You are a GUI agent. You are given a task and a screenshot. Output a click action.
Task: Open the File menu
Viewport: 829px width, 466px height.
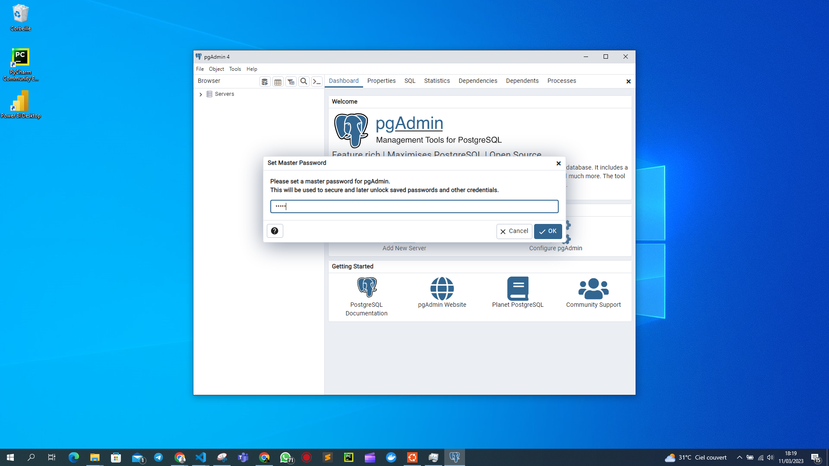(200, 69)
